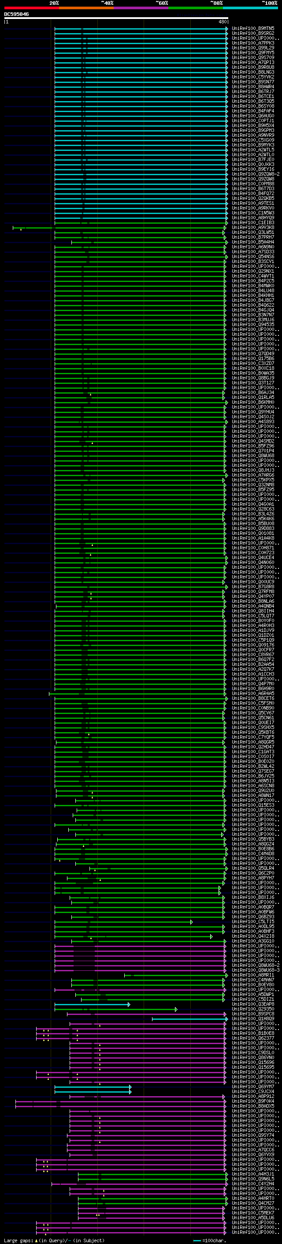Click the end position label 480
Screen dimensions: 282x1244
[222, 22]
